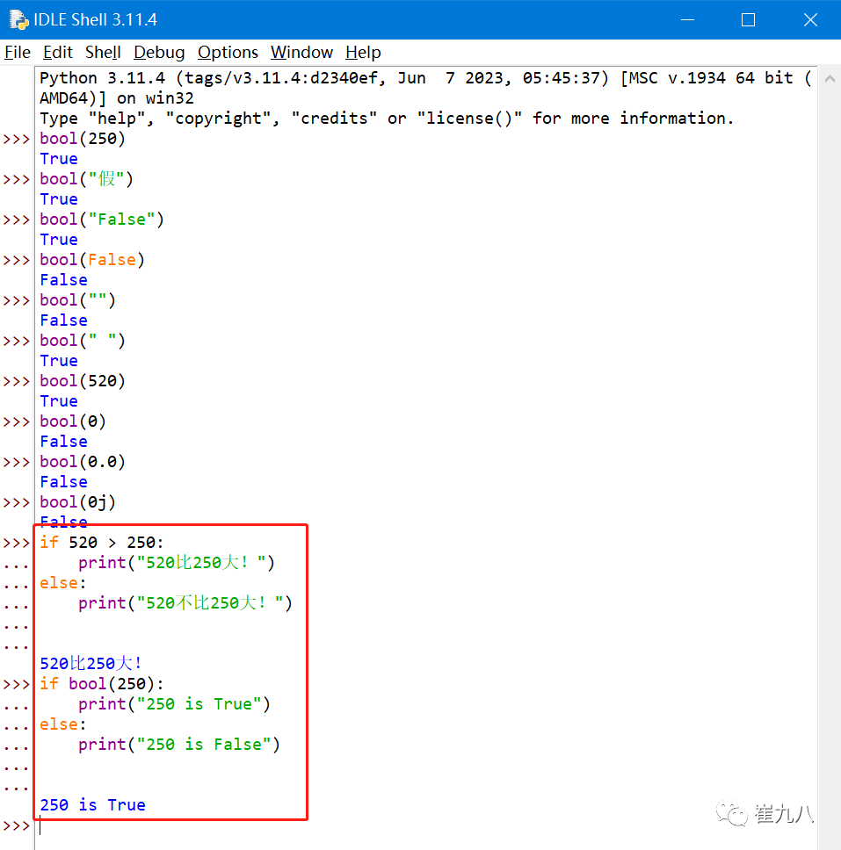This screenshot has height=850, width=841.
Task: Open the Shell menu
Action: [x=103, y=52]
